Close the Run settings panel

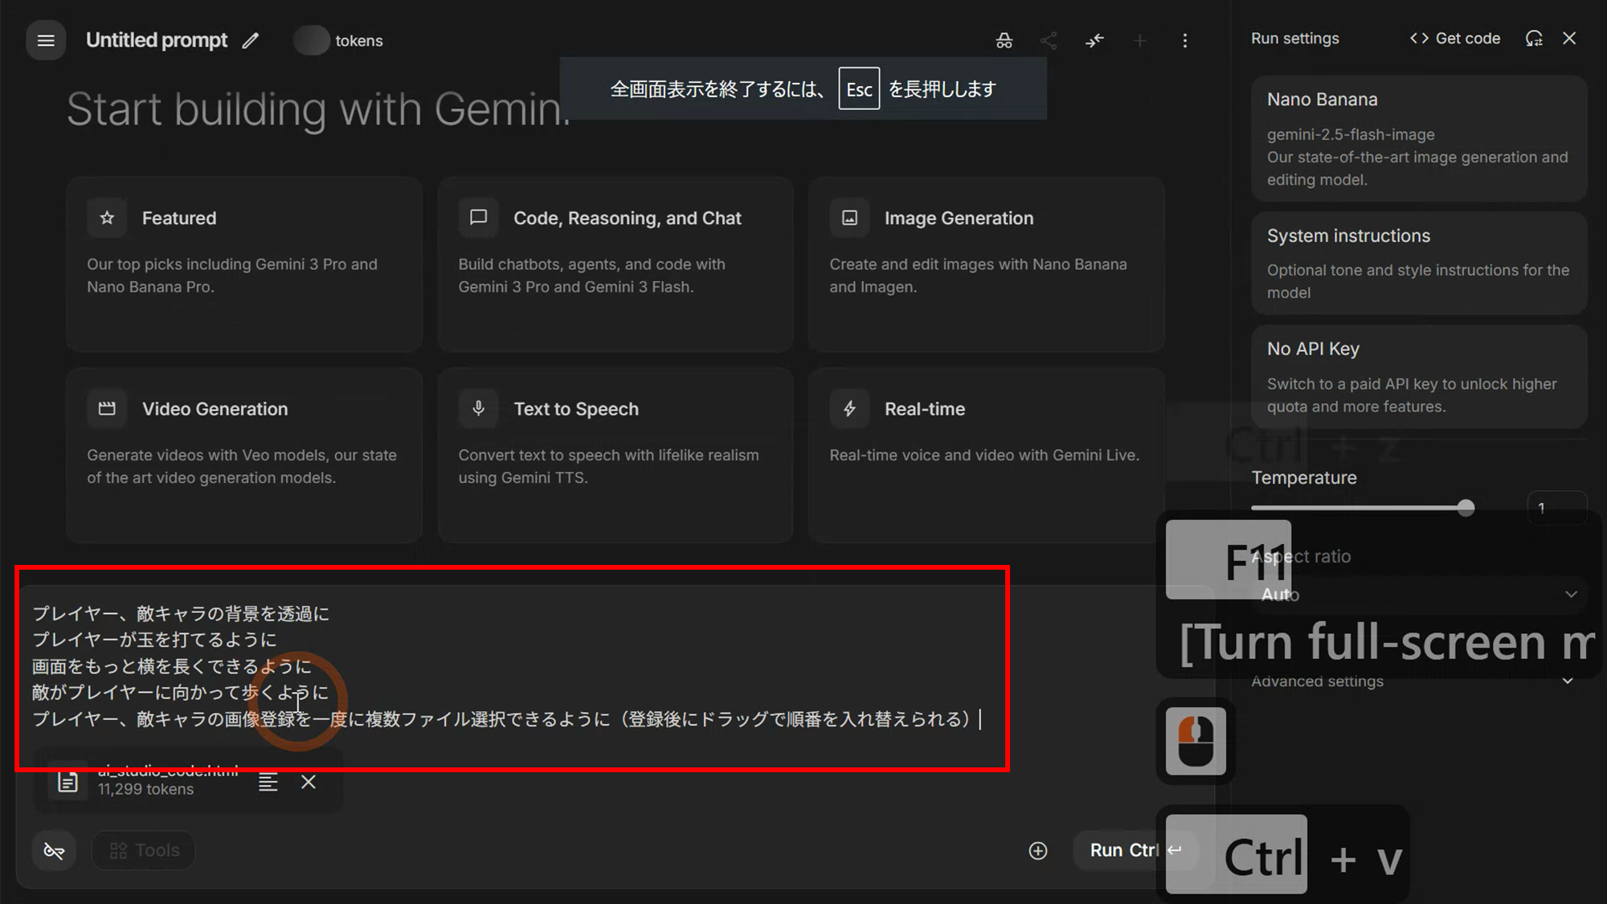tap(1569, 39)
